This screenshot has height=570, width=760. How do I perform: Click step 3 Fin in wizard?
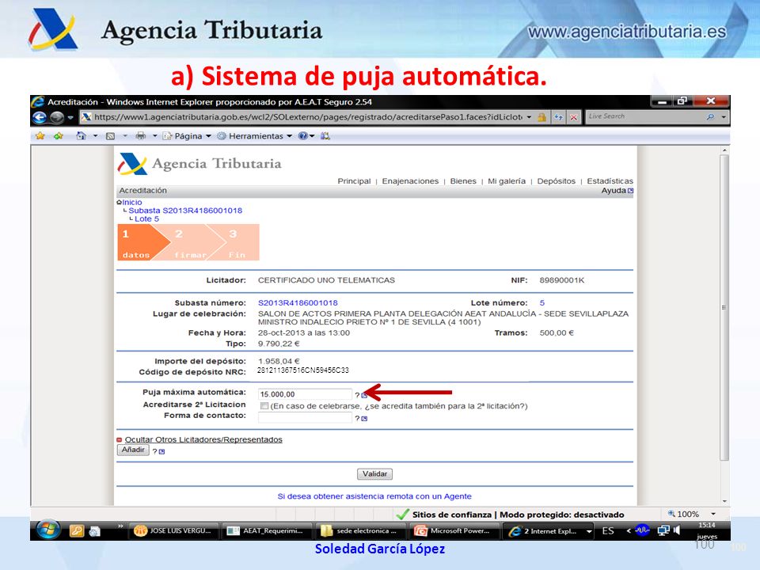pos(237,242)
